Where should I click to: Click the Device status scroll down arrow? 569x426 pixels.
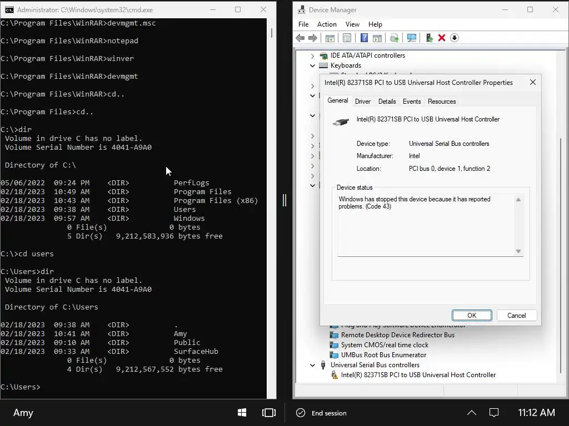tap(518, 251)
